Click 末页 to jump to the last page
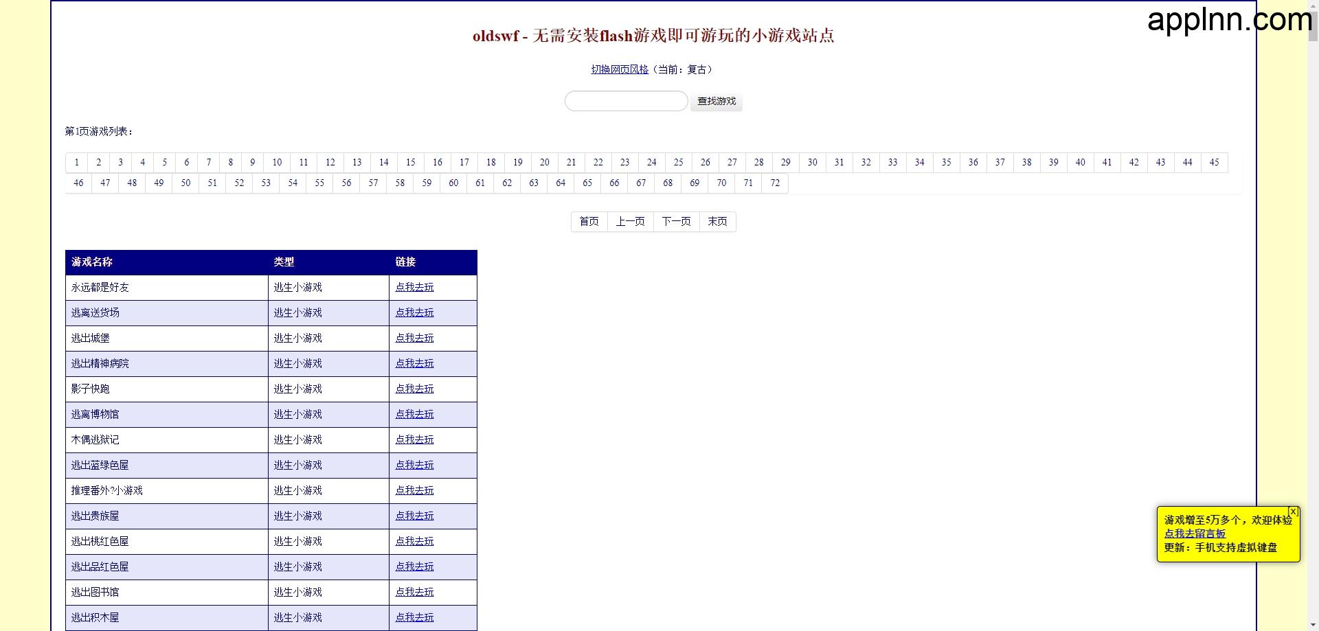 tap(717, 221)
